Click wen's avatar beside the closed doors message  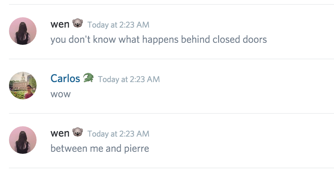(x=23, y=31)
